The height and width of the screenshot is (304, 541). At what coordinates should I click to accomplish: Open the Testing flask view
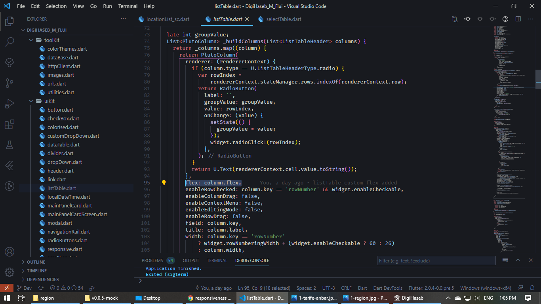point(10,145)
